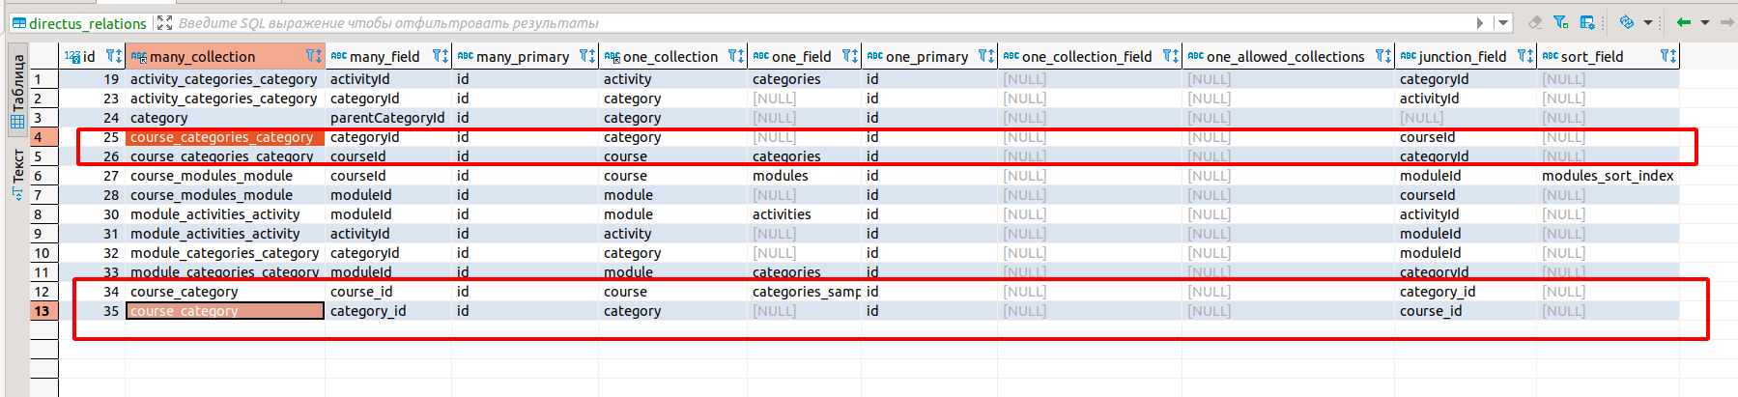Click the eraser icon to remove filters
1738x397 pixels.
tap(1534, 22)
